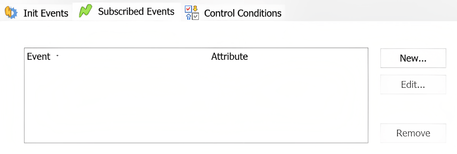
Task: Click the black checked box in Control Conditions icon
Action: [x=195, y=16]
